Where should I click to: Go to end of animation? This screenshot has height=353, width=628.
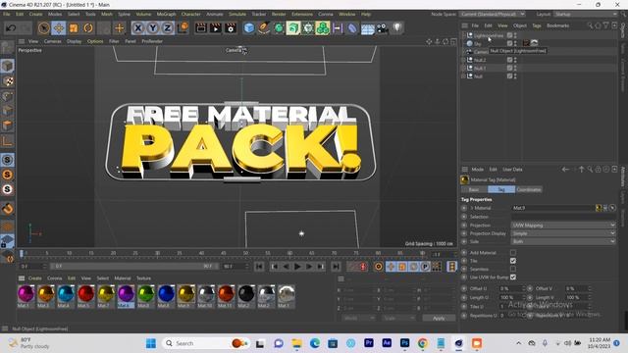[336, 267]
